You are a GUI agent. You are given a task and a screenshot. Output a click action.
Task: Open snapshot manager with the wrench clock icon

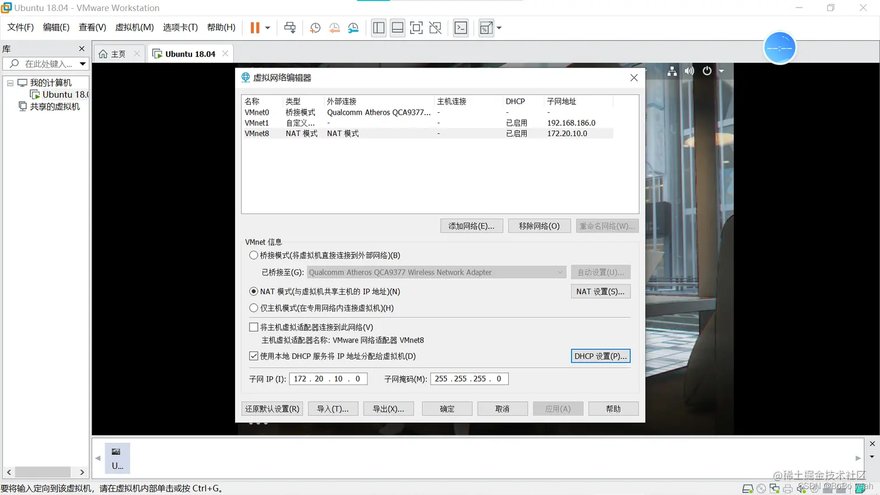353,28
